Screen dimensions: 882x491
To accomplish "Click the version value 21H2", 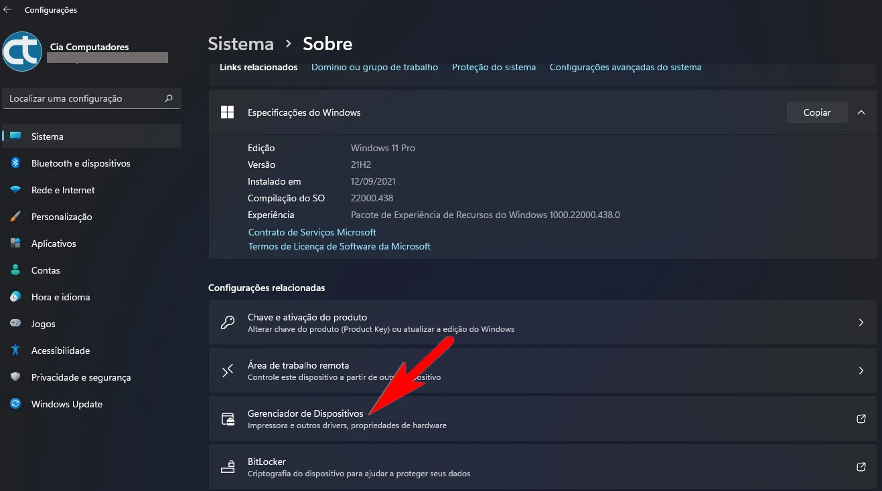I will (361, 165).
